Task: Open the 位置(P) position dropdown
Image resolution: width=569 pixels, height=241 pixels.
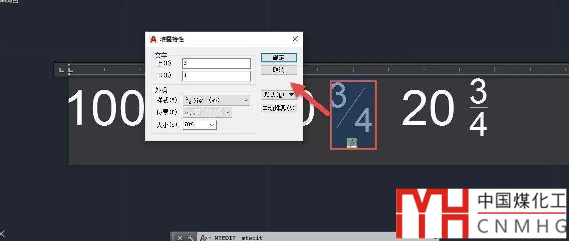Action: tap(208, 112)
